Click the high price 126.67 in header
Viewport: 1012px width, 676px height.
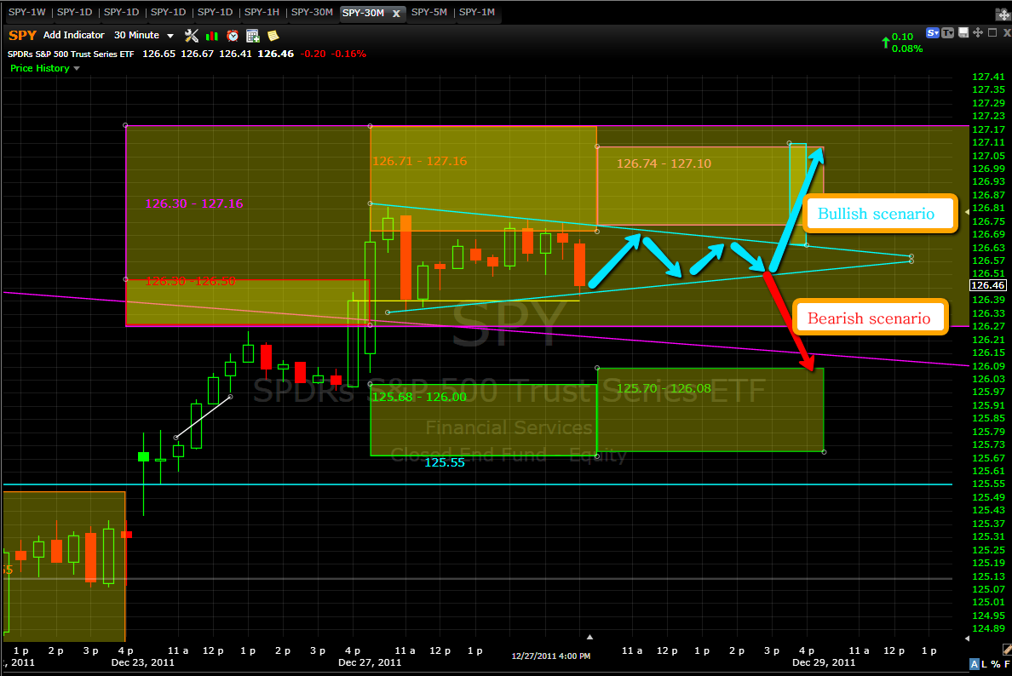[x=197, y=54]
